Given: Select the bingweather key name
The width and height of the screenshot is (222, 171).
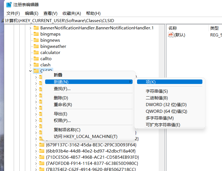Looking at the screenshot, I should click(53, 46).
